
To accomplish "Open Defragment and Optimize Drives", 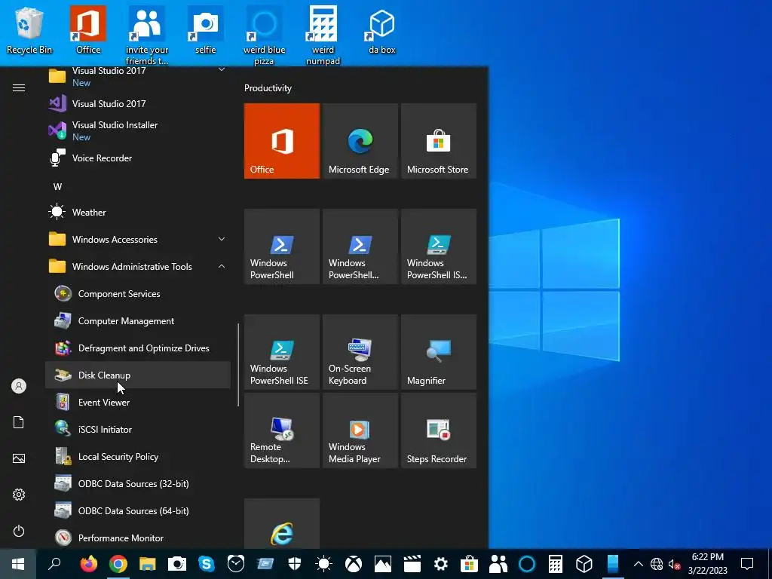I will point(138,348).
